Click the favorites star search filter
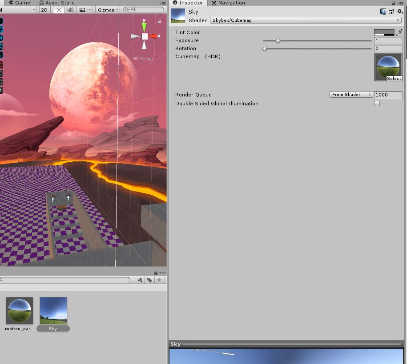 pos(159,280)
